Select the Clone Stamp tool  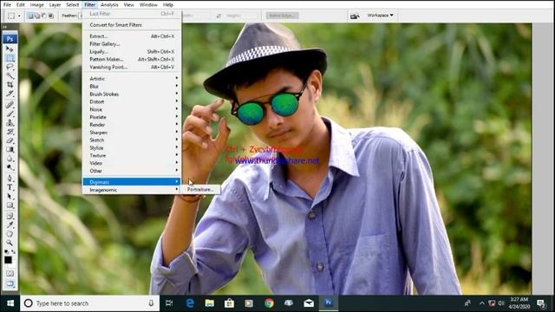[x=10, y=123]
